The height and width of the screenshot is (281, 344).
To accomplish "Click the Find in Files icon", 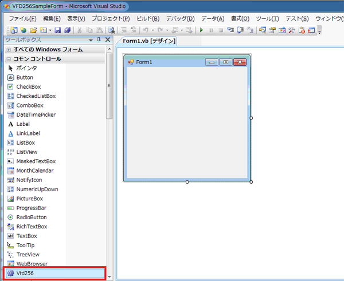I will 112,30.
